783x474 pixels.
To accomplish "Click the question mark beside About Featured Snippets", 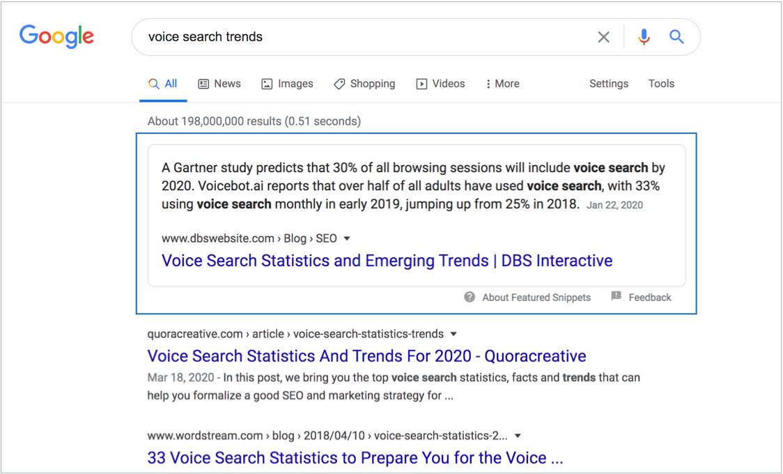I will (x=470, y=296).
